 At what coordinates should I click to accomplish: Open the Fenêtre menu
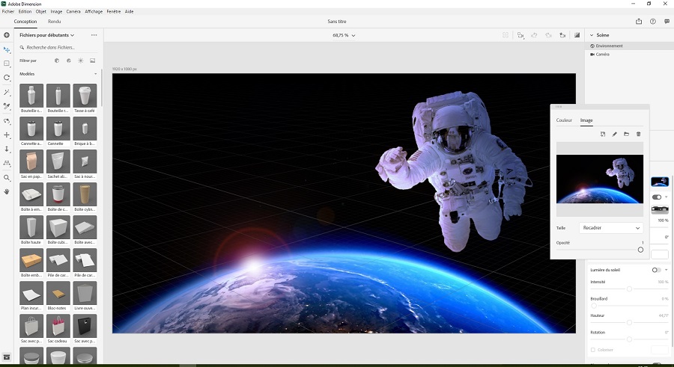click(x=114, y=12)
